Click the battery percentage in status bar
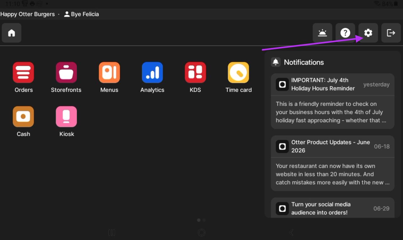Screen dimensions: 403x240 tap(388, 4)
